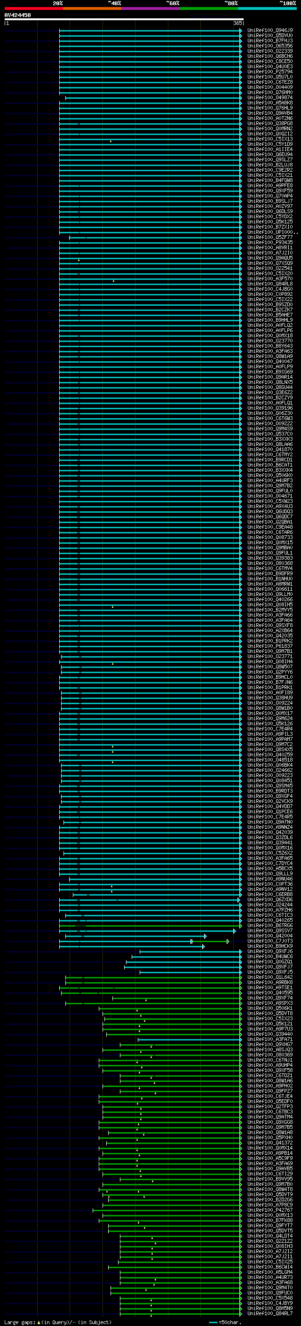
Task: Select the UniRef100_Q5U7L0 label
Action: point(269,77)
